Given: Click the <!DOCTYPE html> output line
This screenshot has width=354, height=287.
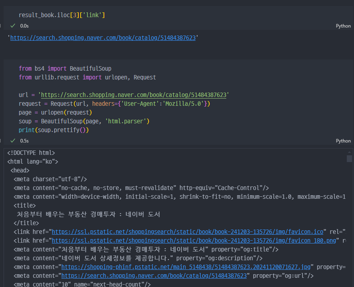Looking at the screenshot, I should (x=31, y=153).
